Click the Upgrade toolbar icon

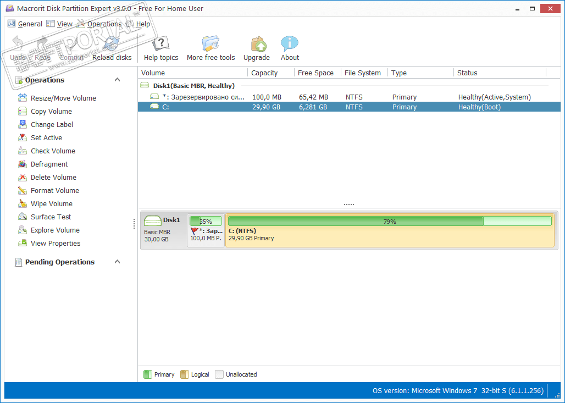click(x=258, y=44)
